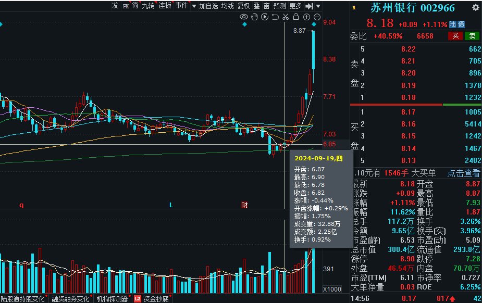Open the settings gear in quote panel

pos(476,7)
